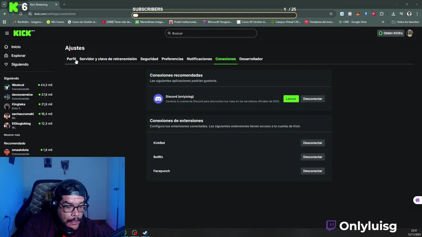Open the Chrome profile avatar
Image resolution: width=422 pixels, height=237 pixels.
pyautogui.click(x=409, y=14)
